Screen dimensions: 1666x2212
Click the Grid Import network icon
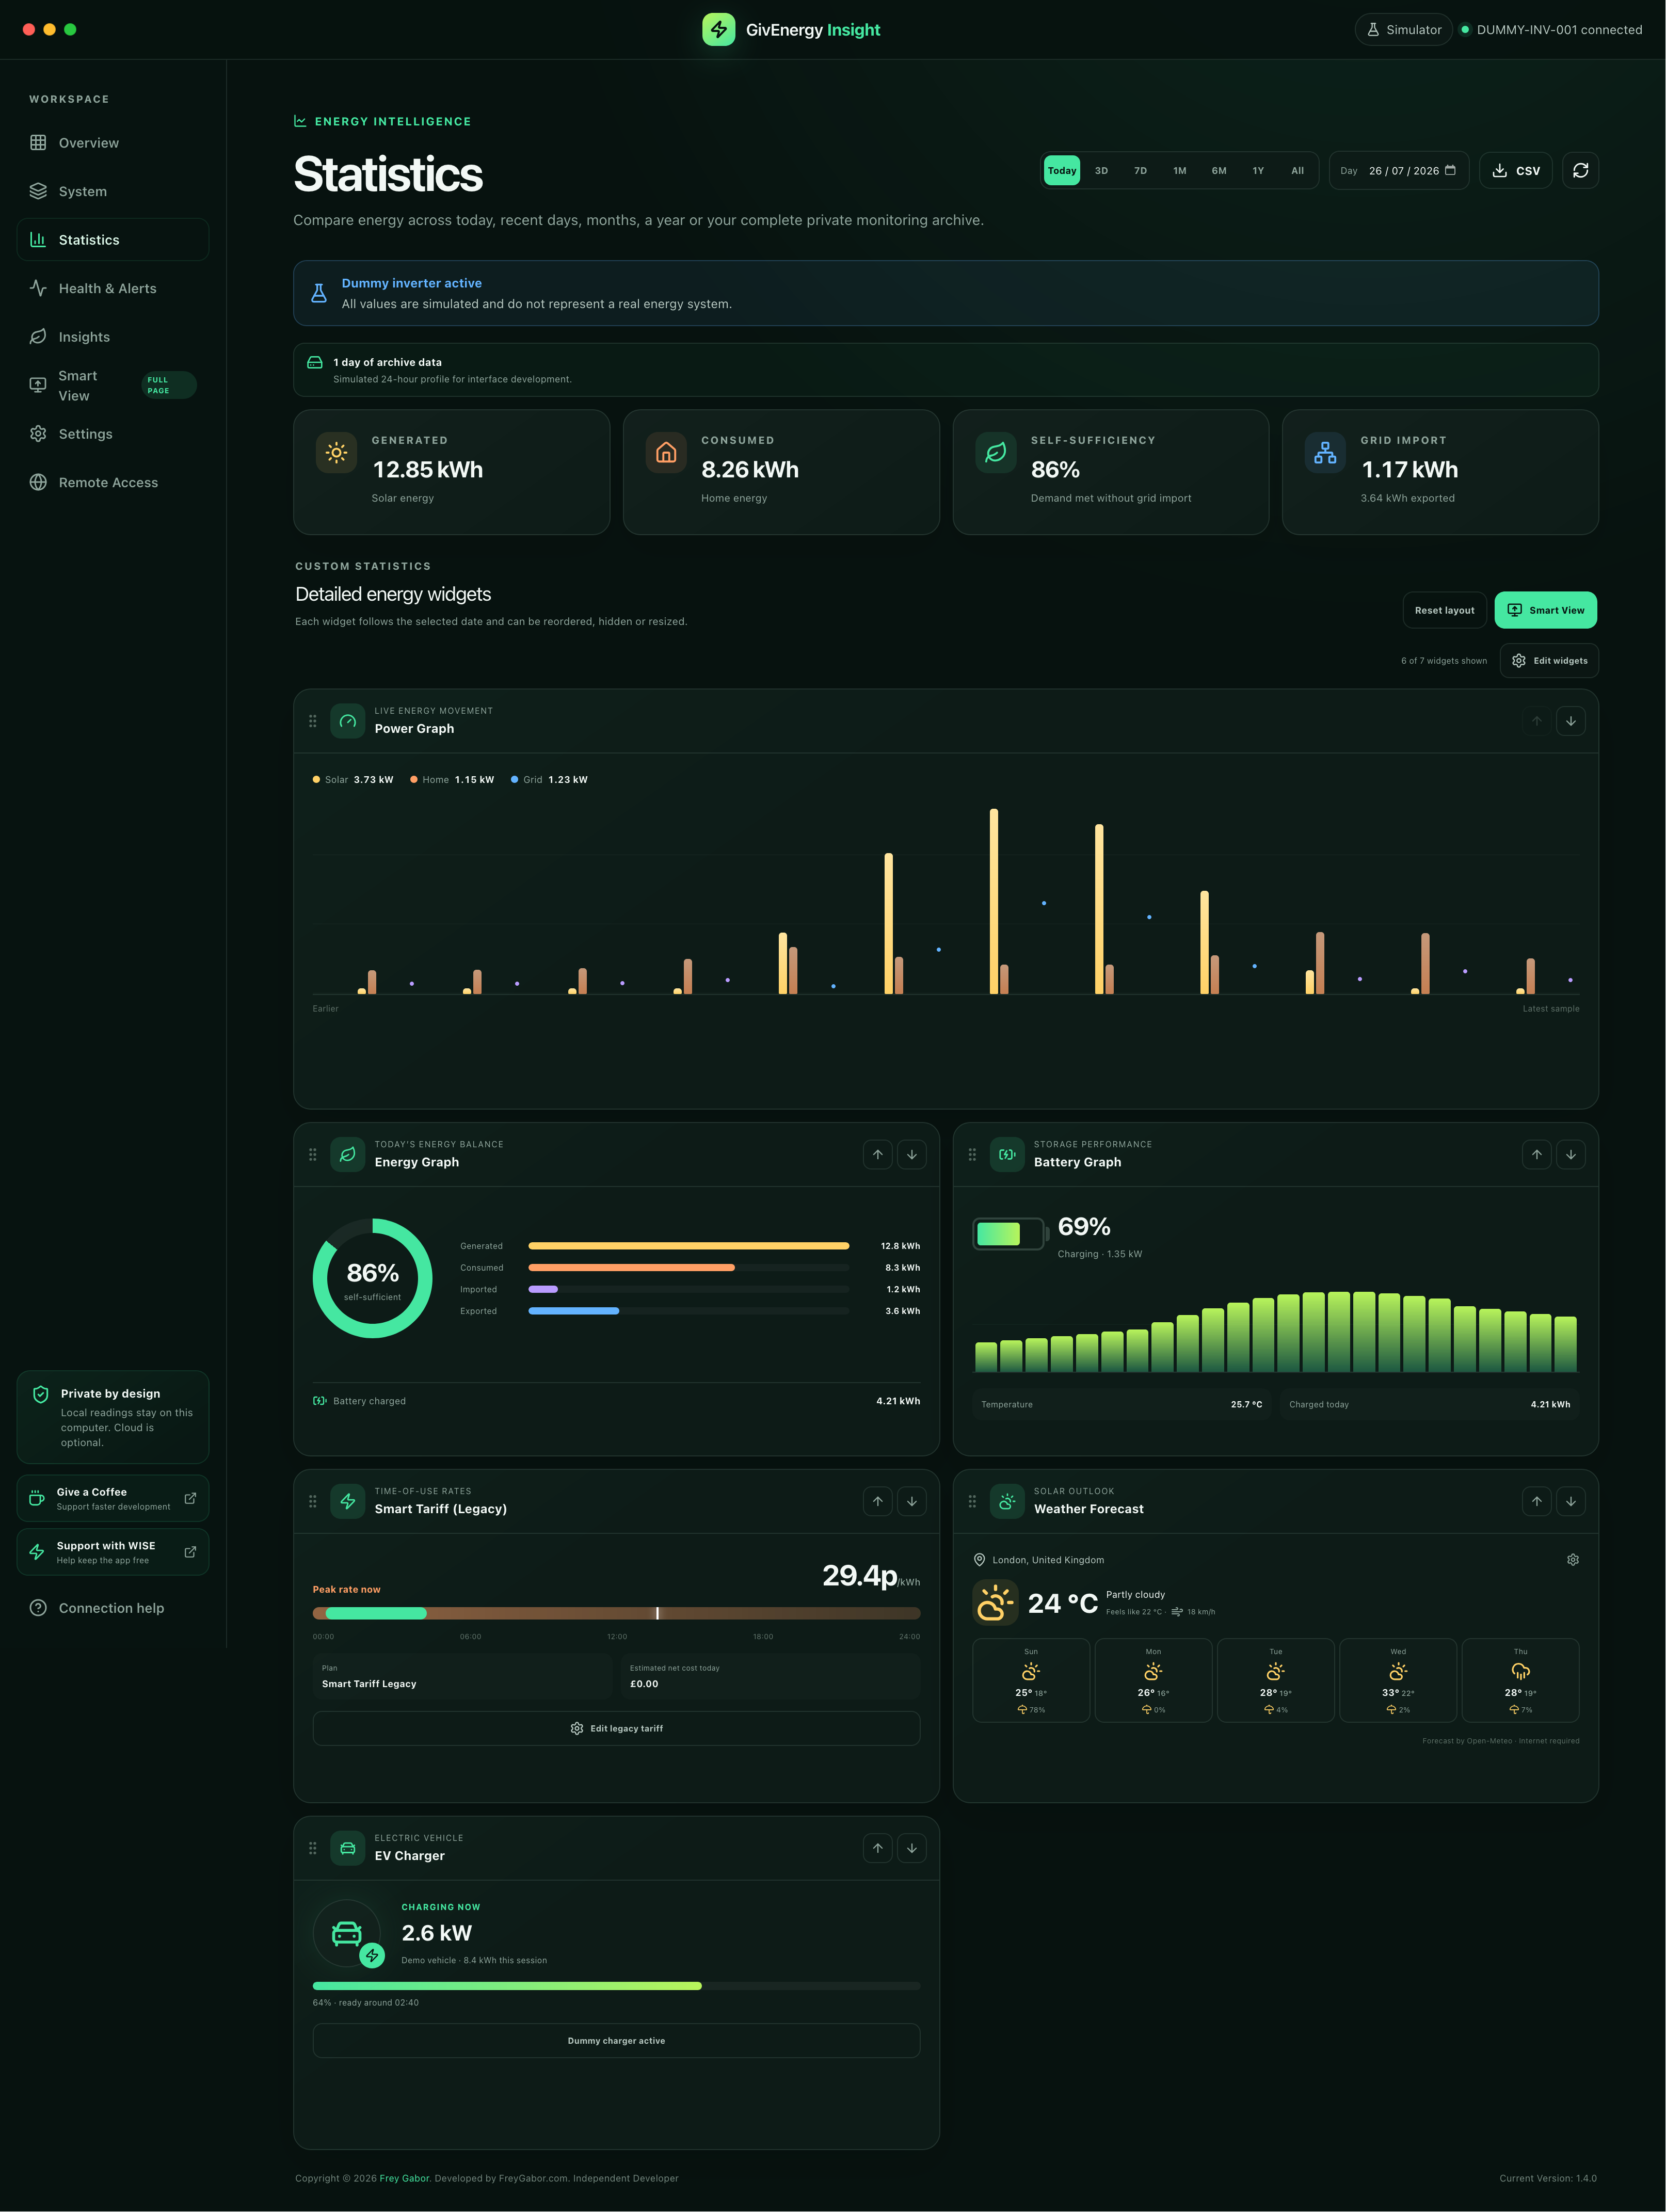point(1325,453)
